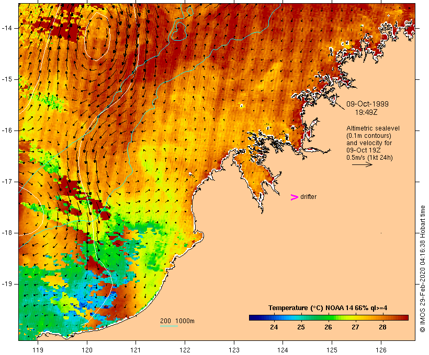The width and height of the screenshot is (429, 355).
Task: Click the date text '09-Oct-1999'
Action: pos(367,104)
